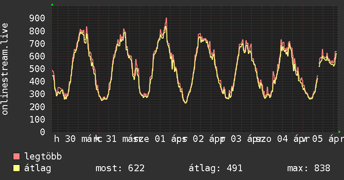Select the átlag legend label
Image resolution: width=344 pixels, height=180 pixels.
coord(38,168)
